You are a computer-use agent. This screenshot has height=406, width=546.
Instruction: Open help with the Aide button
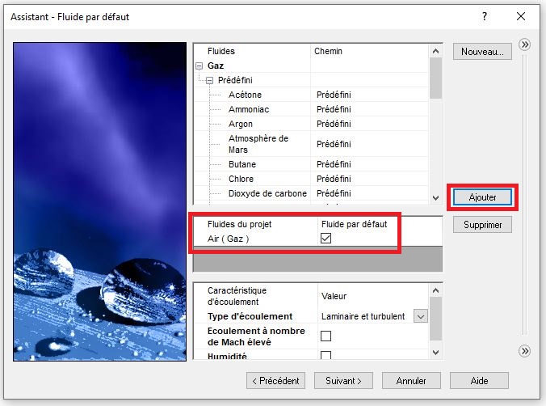click(479, 381)
